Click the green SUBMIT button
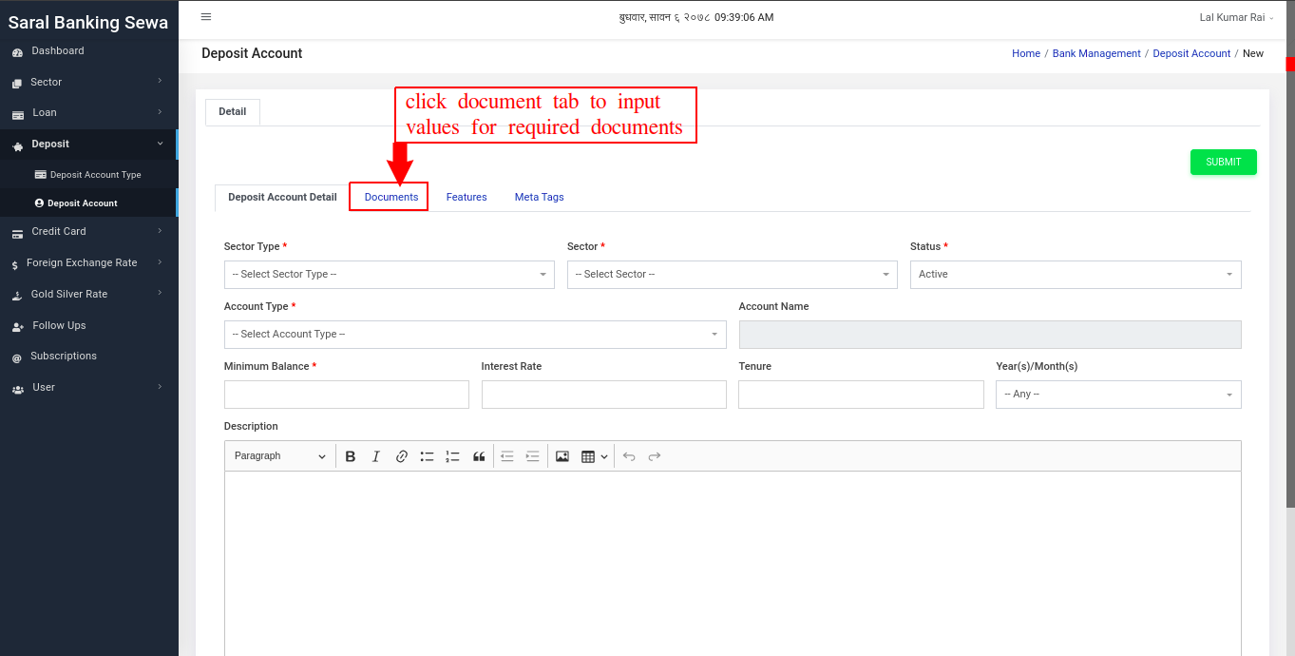The image size is (1295, 656). [x=1224, y=162]
